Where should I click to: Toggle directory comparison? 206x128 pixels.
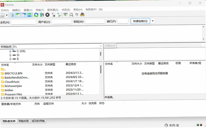(x=71, y=14)
